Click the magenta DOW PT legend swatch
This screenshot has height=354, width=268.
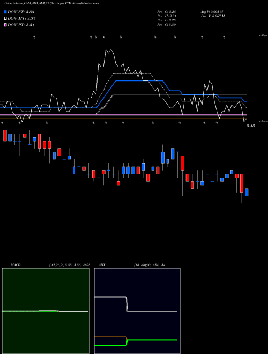[x=5, y=25]
